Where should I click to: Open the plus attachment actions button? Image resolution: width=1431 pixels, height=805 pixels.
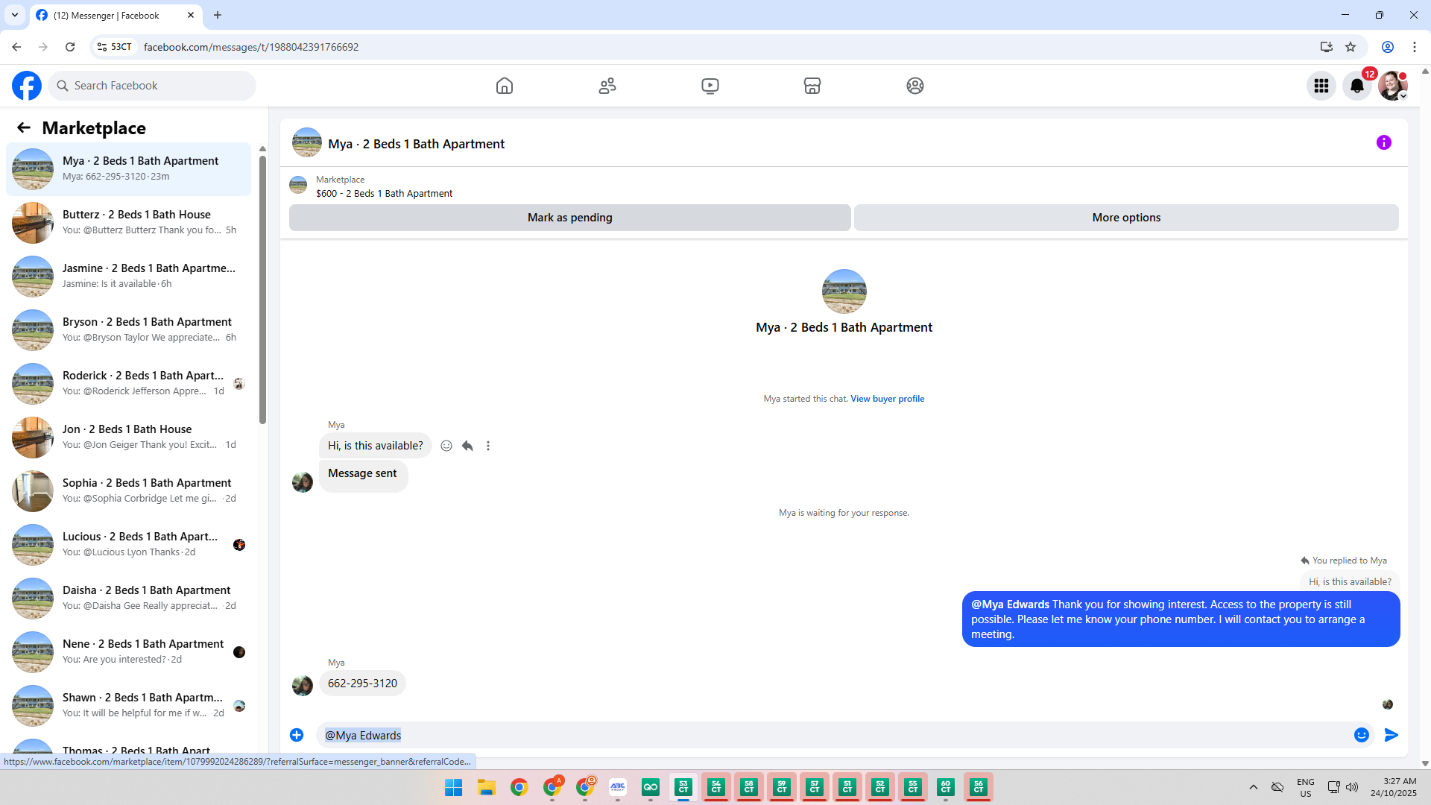point(297,735)
